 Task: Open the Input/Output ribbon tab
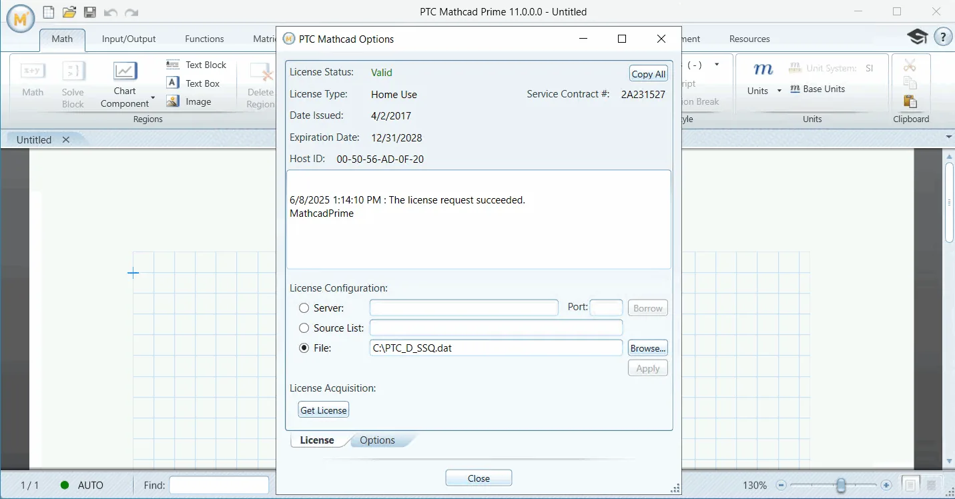tap(129, 39)
